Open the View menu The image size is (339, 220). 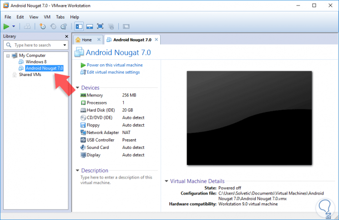point(34,17)
